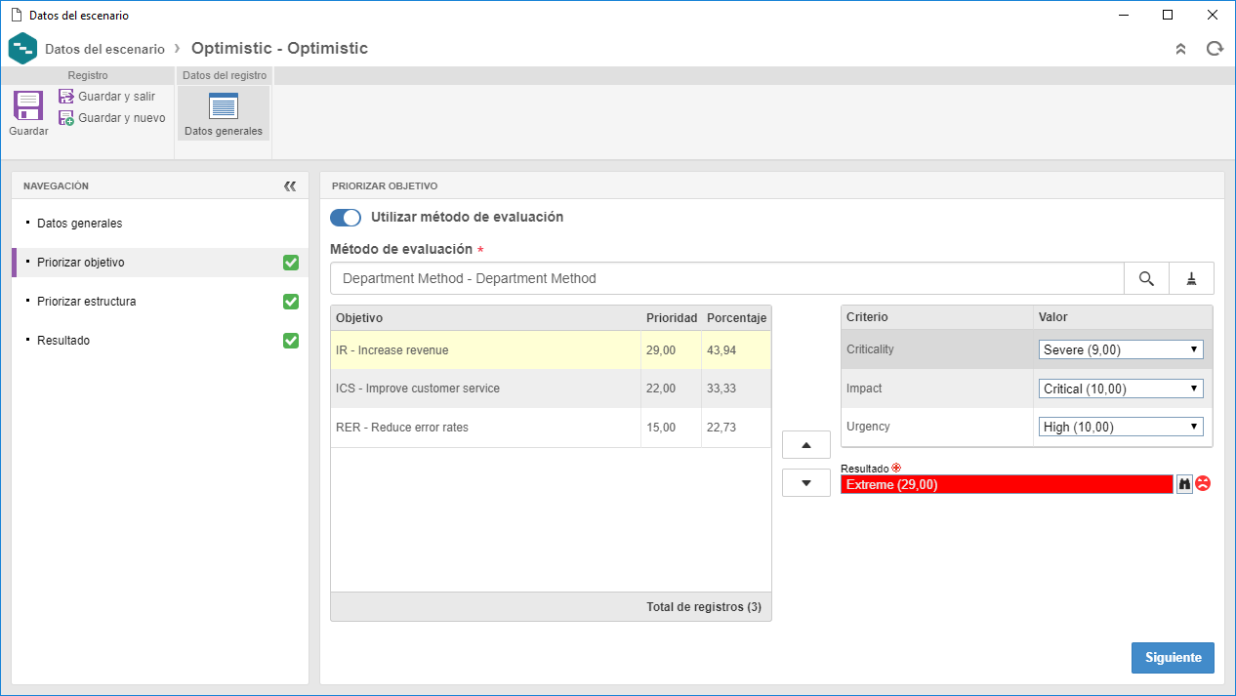
Task: Move the selected objective up
Action: point(806,445)
